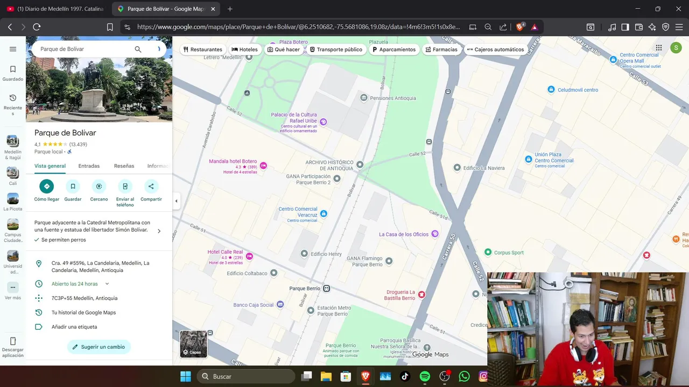Open recent La Picota thumbnail
The width and height of the screenshot is (689, 387).
pyautogui.click(x=13, y=198)
